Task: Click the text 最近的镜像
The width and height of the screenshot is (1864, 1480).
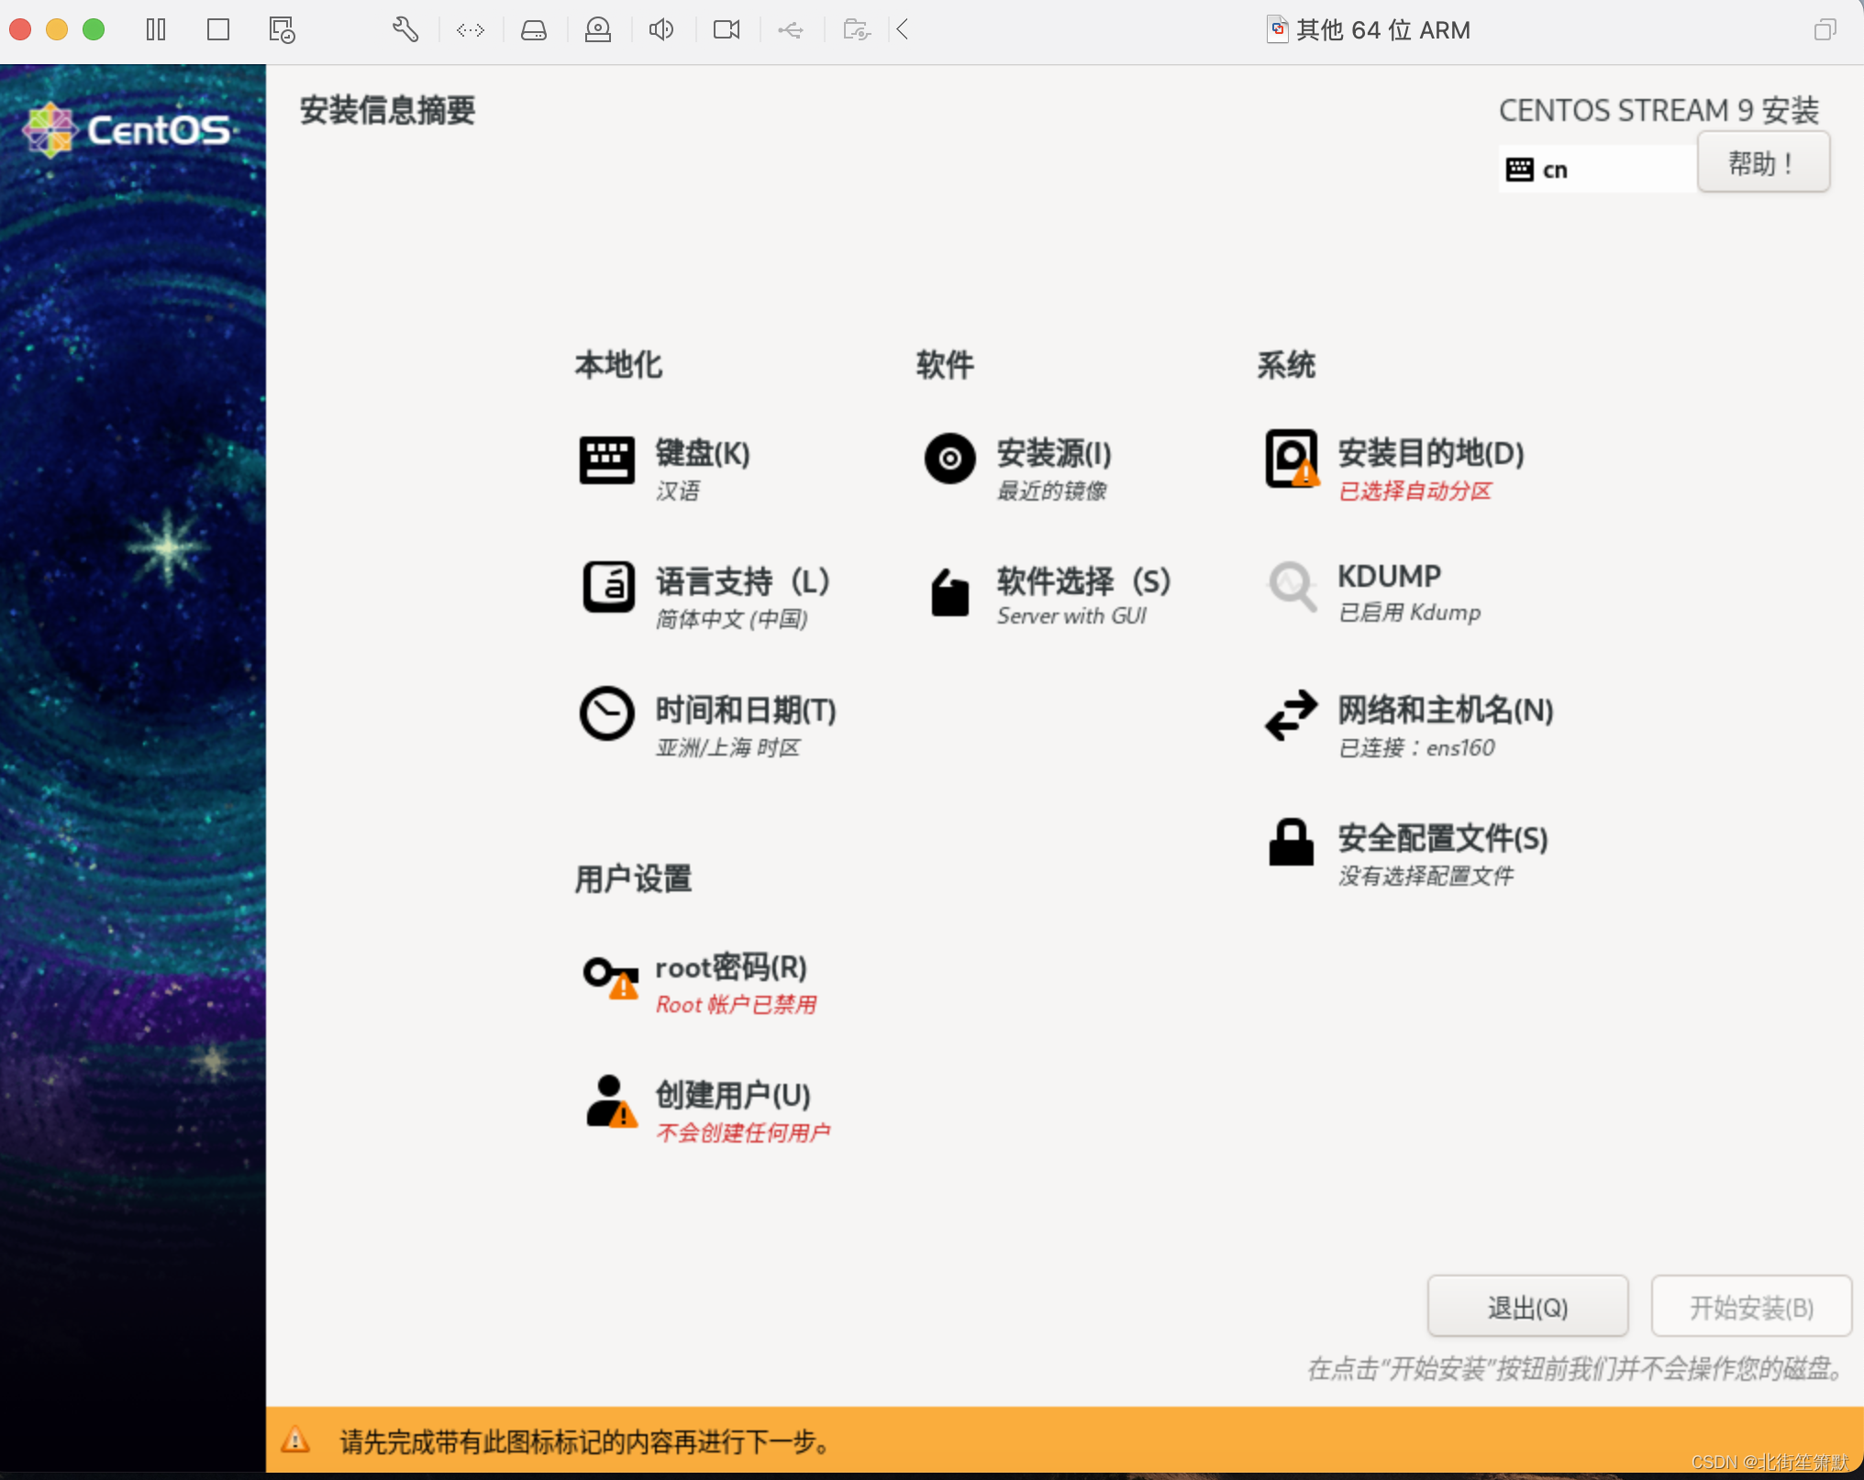Action: [x=1051, y=491]
